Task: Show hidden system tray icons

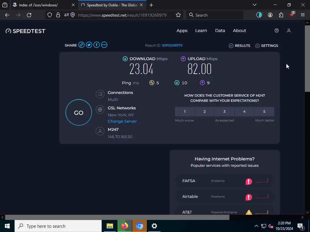Action: (x=256, y=226)
